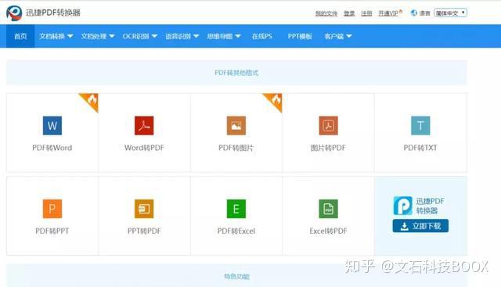Open the PDF转图片 picture icon
The image size is (501, 287).
[236, 125]
